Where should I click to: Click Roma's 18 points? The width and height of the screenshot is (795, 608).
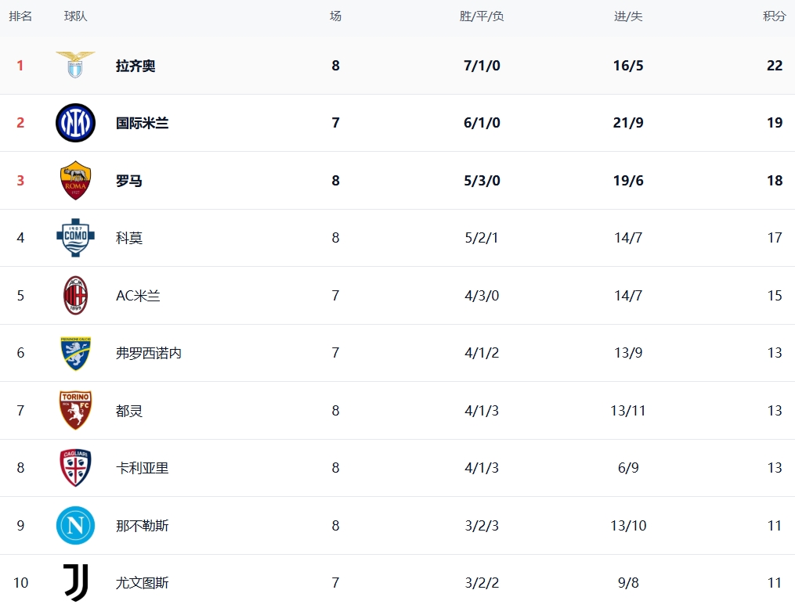[x=774, y=181]
